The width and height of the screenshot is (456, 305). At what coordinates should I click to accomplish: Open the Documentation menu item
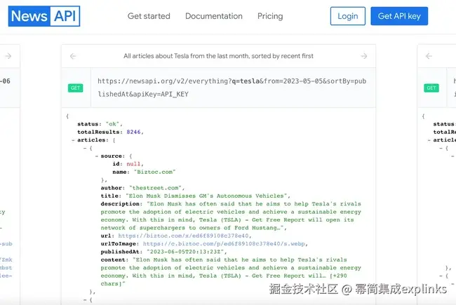pos(214,16)
